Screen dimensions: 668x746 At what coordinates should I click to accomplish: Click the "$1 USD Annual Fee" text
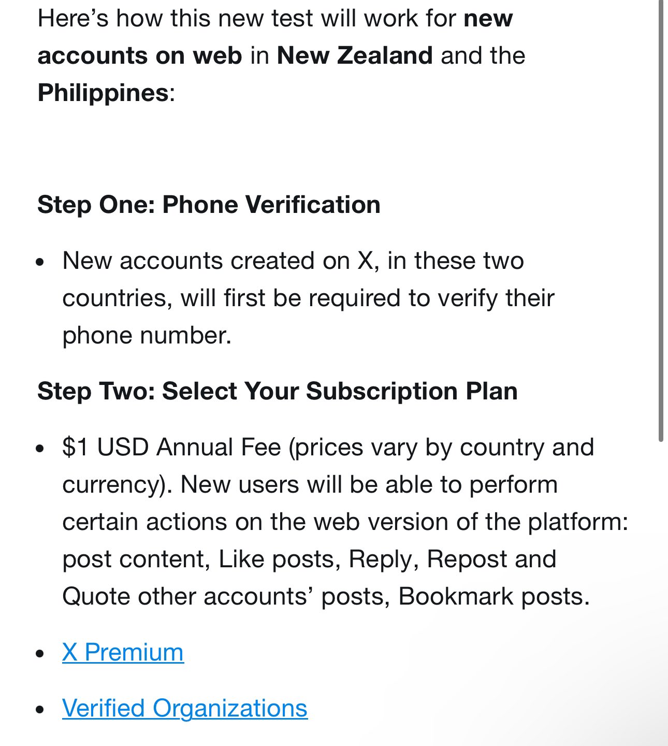pos(171,447)
